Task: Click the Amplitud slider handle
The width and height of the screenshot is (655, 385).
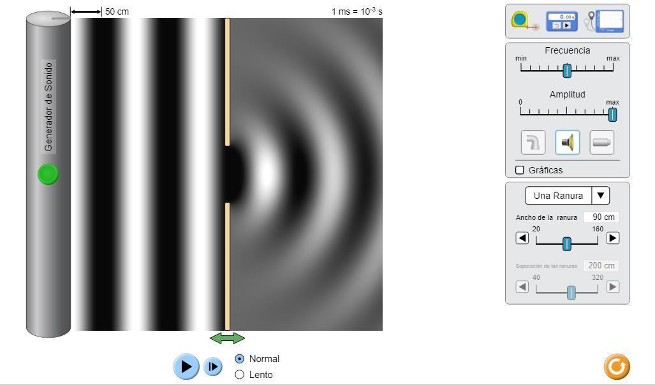Action: point(612,114)
